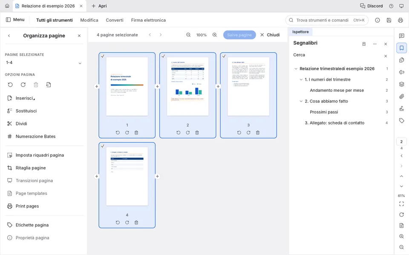Uncheck page 1 selection checkbox
Screen dimensions: 409x255
(103, 56)
